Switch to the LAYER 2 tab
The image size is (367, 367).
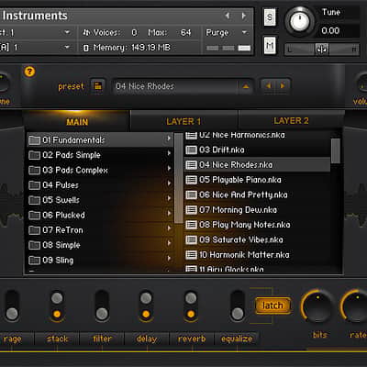[291, 121]
